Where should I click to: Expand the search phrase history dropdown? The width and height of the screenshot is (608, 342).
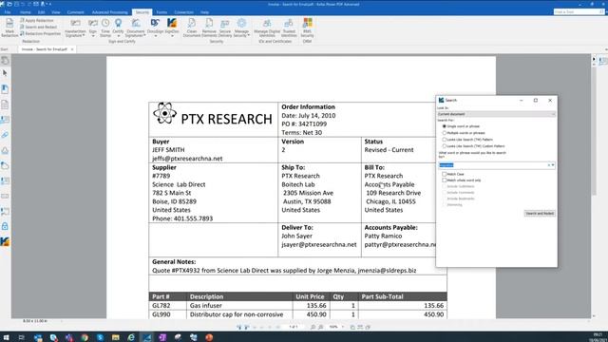(553, 165)
